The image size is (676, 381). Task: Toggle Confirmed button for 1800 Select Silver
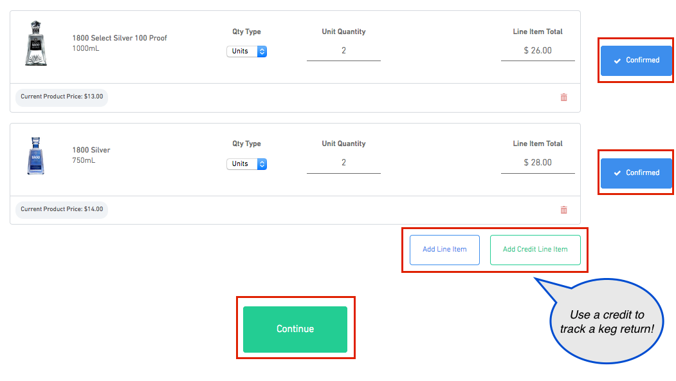point(636,60)
